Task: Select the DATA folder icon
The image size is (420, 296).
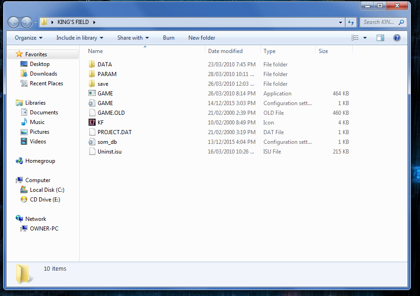Action: click(92, 64)
